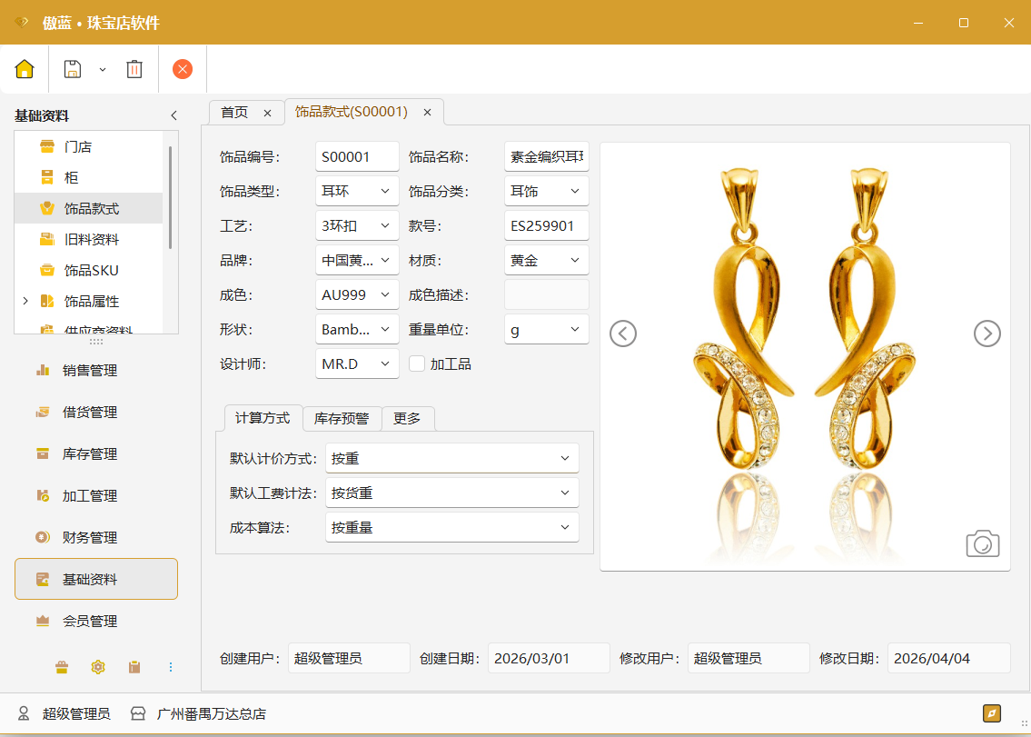Click the diamond app logo icon

(22, 23)
